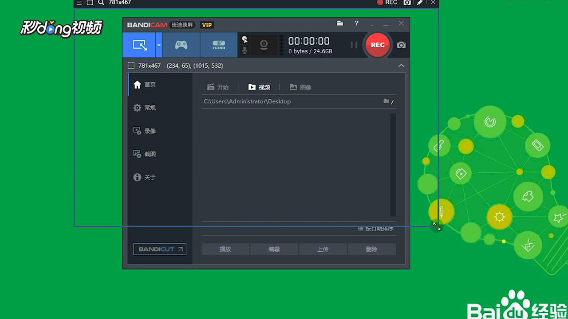Switch to HDMI device recording mode
The image size is (568, 319).
tap(219, 45)
